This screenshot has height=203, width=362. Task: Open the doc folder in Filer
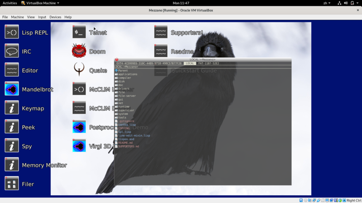(119, 85)
